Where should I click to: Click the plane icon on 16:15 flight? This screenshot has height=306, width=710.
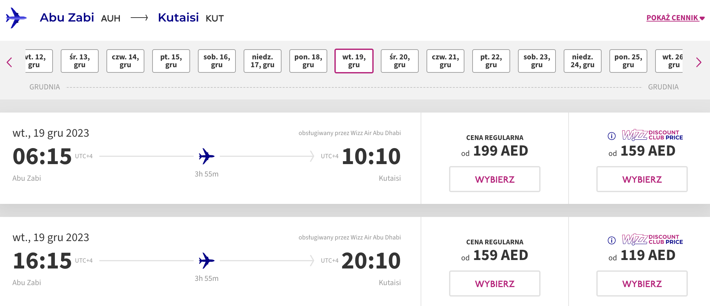point(206,261)
